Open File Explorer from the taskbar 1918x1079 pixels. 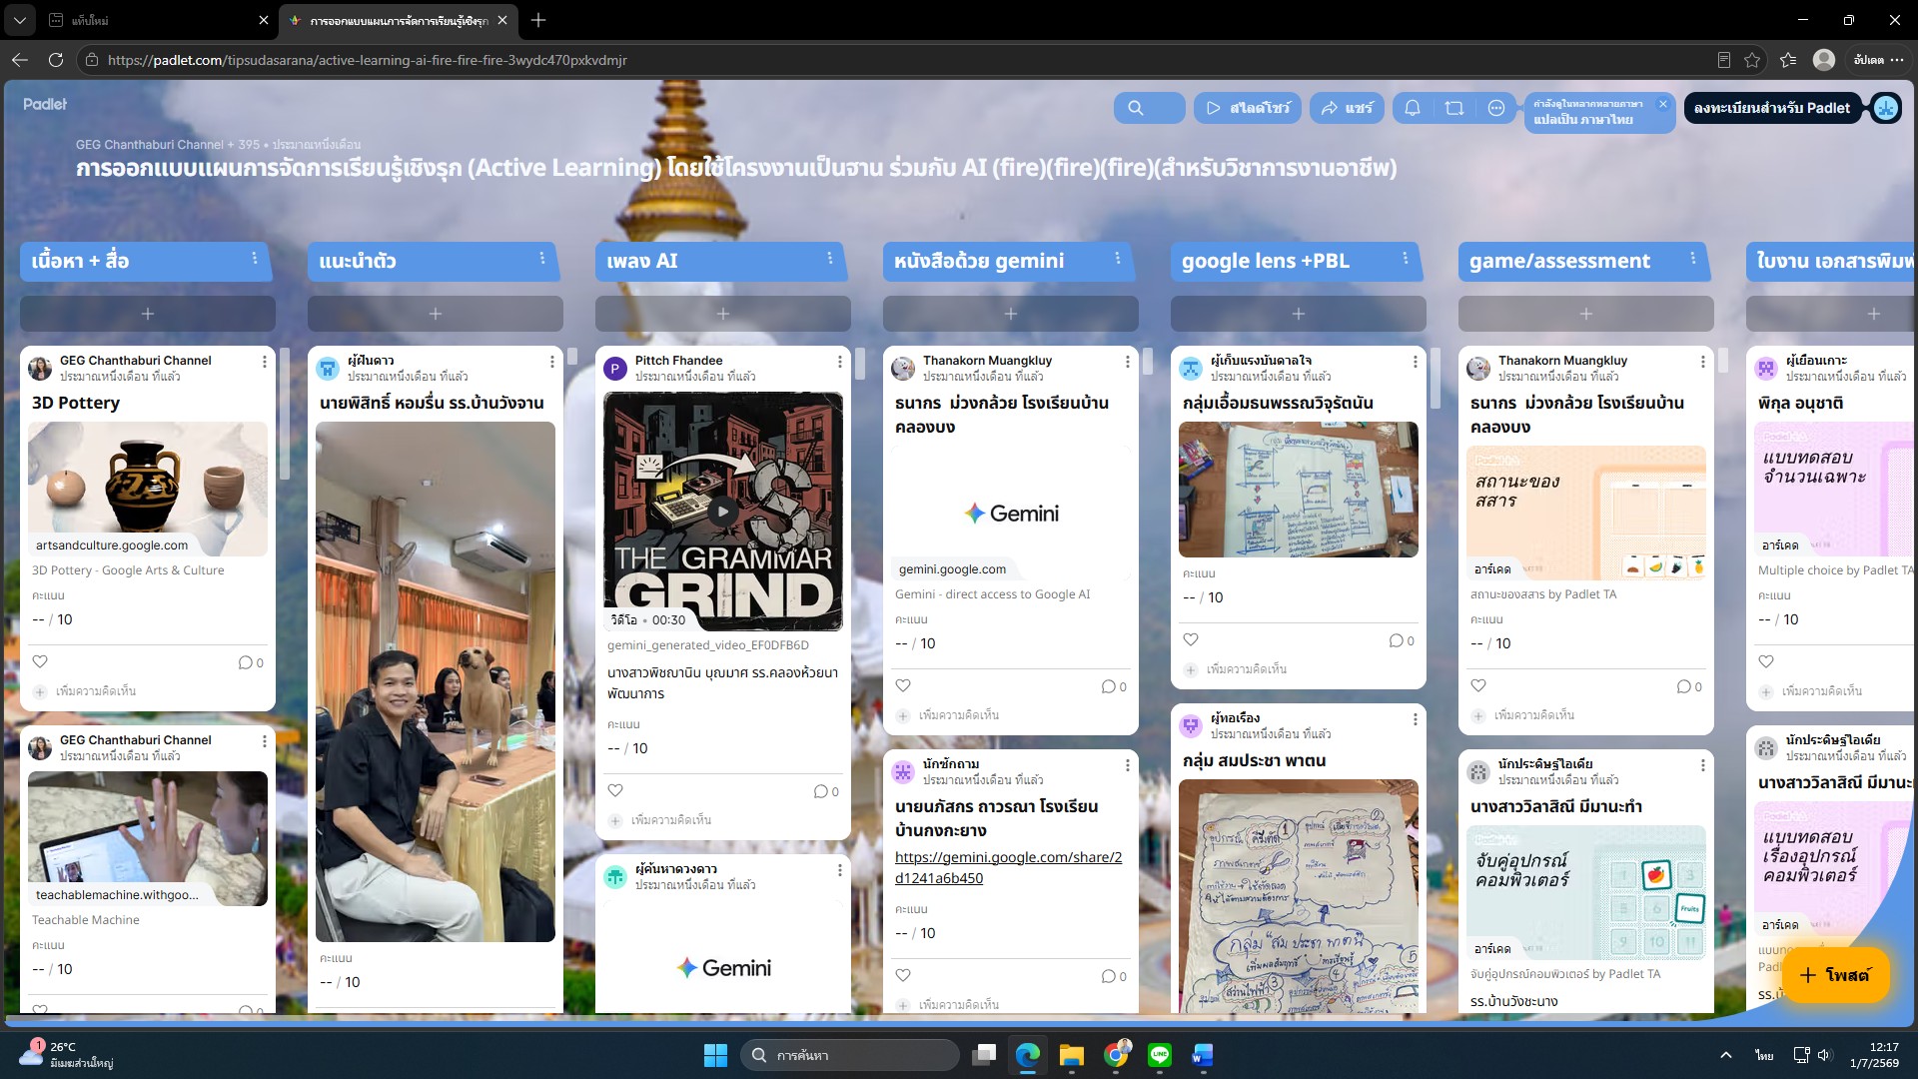(x=1072, y=1055)
